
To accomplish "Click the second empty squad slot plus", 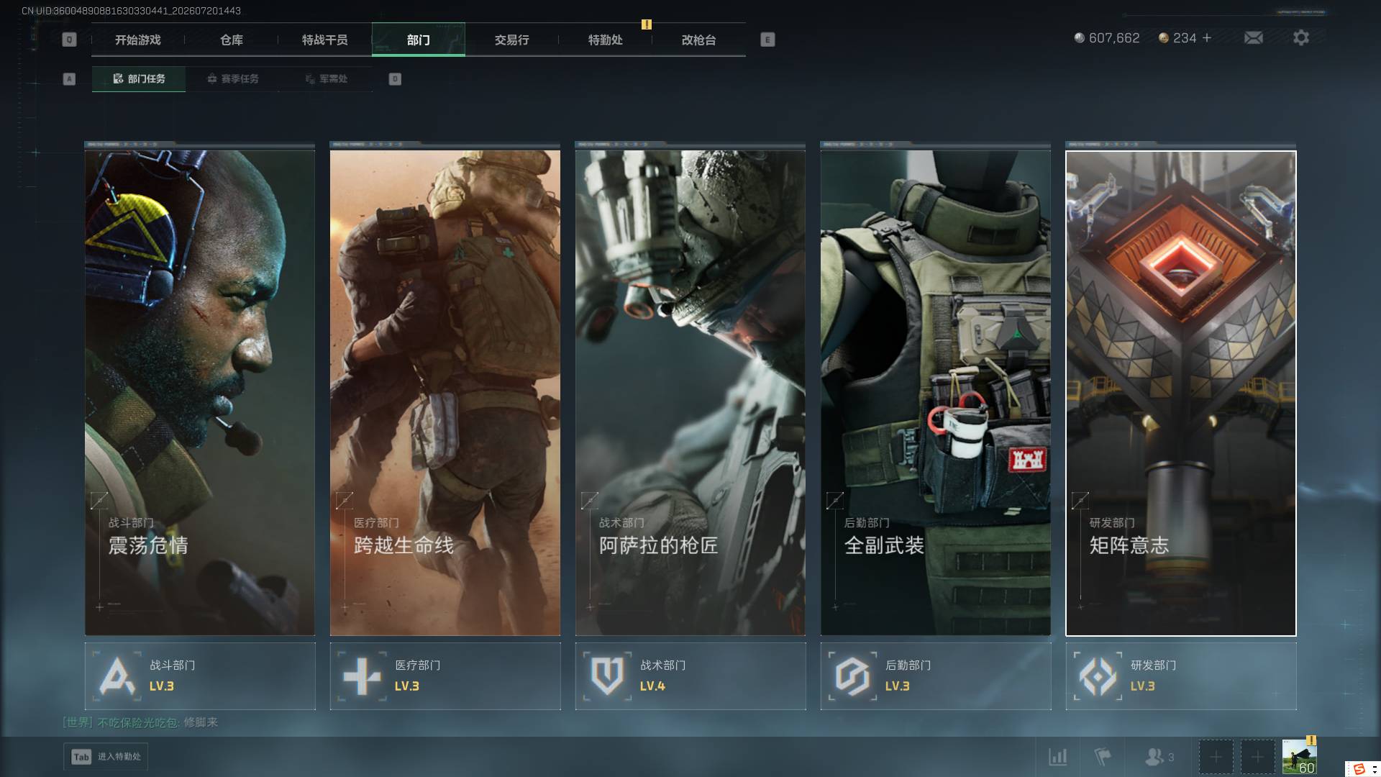I will [1257, 757].
